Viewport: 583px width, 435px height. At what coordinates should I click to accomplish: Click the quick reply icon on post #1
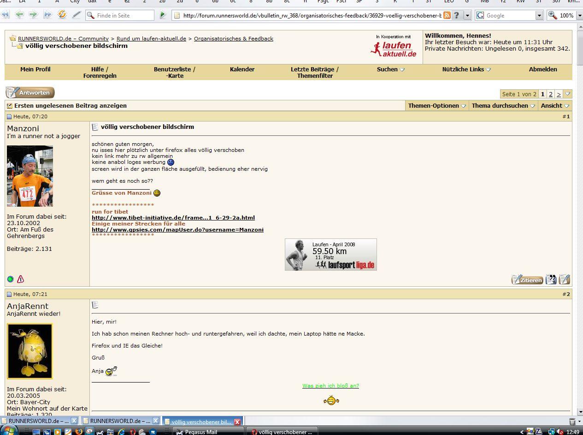point(565,279)
